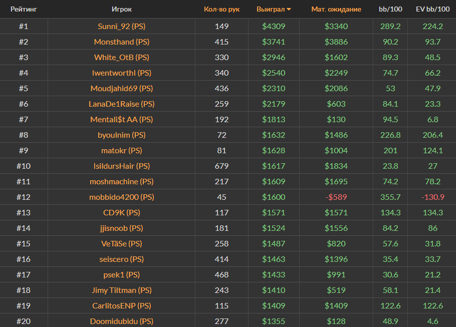Screen dimensions: 456x327
Task: Open Iwentworthl (PS) player page
Action: tap(122, 73)
